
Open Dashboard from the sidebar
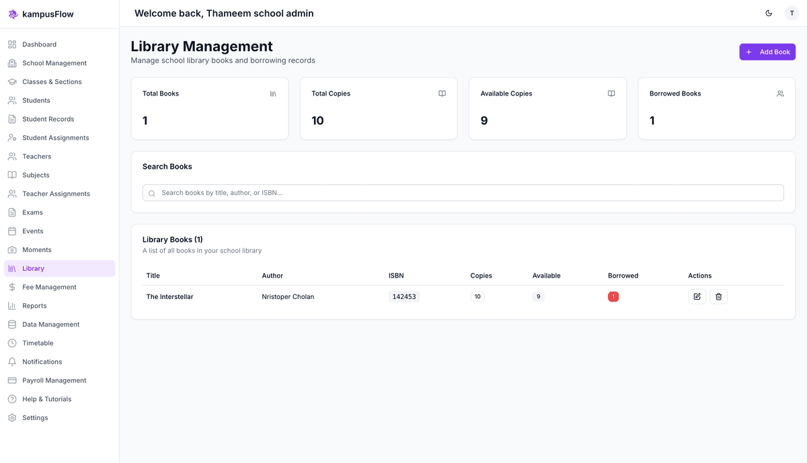39,44
